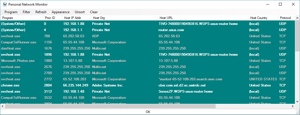Click the UDP protocol cell in dasHost.exe row
Viewport: 300px width, 115px height.
(x=283, y=48)
